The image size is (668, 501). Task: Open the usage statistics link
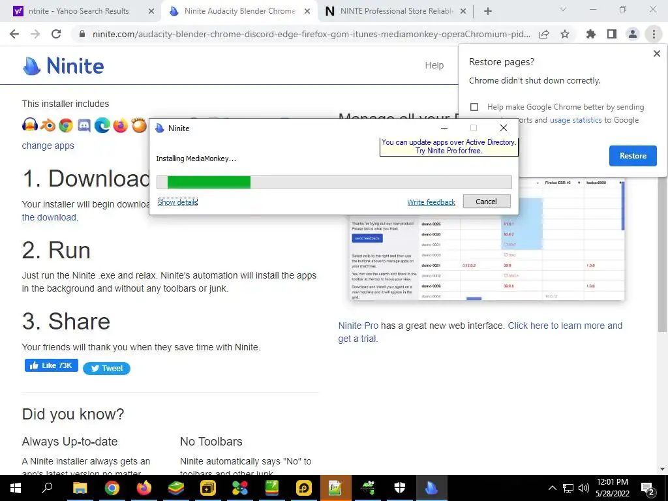pyautogui.click(x=575, y=120)
